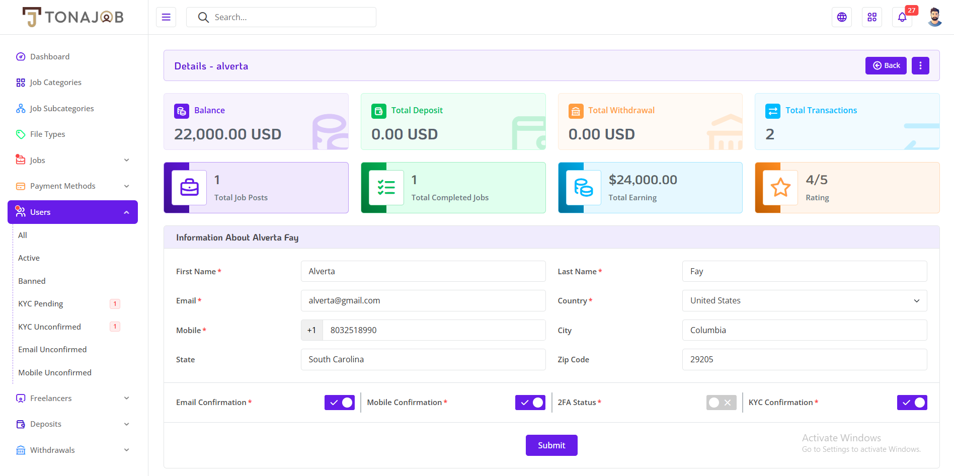
Task: Click the hamburger menu icon
Action: [x=166, y=17]
